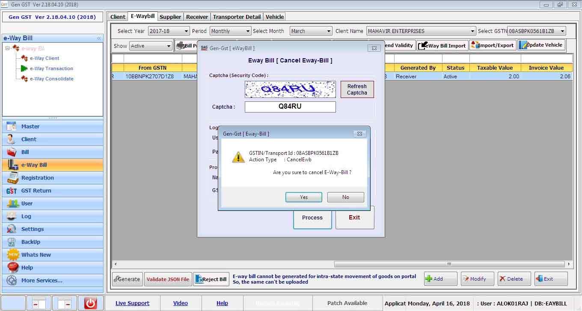Image resolution: width=582 pixels, height=311 pixels.
Task: Click the Import/Export toolbar button
Action: [x=493, y=45]
